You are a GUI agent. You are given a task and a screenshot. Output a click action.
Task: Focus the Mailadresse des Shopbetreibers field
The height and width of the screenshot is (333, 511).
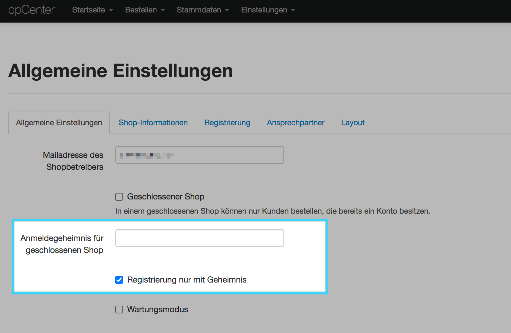(x=199, y=155)
